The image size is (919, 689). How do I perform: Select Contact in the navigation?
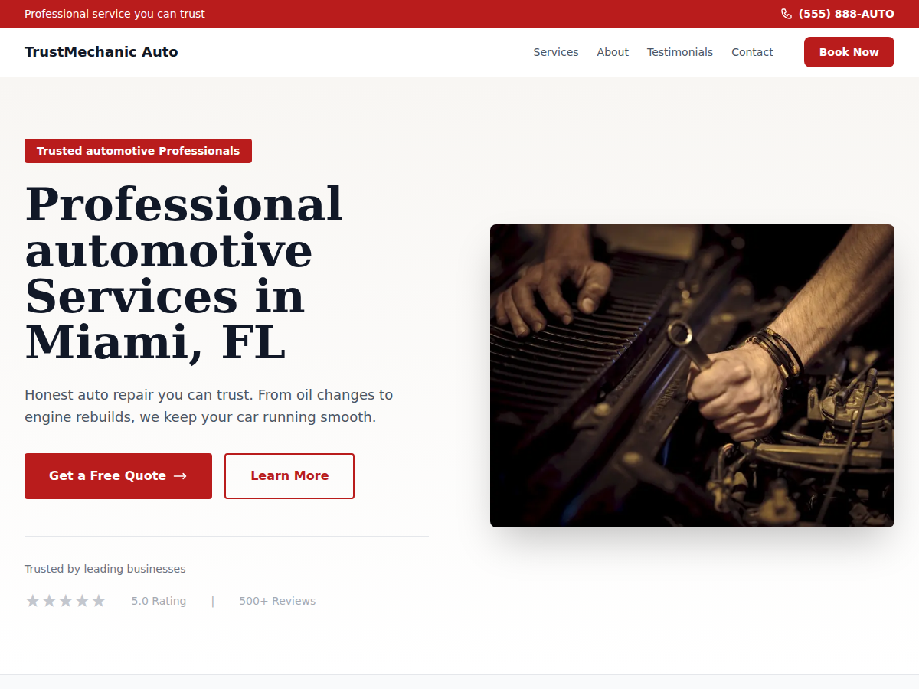tap(752, 52)
